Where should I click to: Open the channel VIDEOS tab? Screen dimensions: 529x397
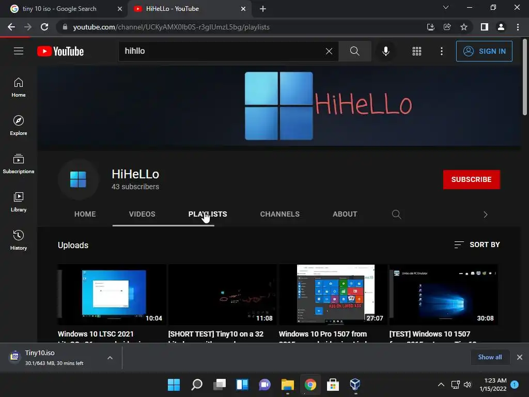pyautogui.click(x=142, y=214)
